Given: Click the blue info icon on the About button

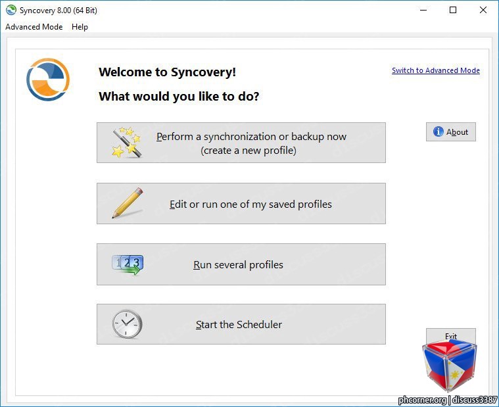Looking at the screenshot, I should pos(439,132).
